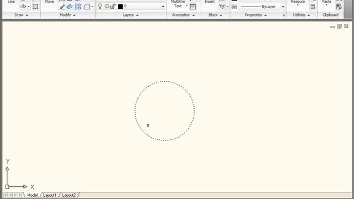The image size is (354, 199).
Task: Click the Insert block button
Action: click(210, 2)
